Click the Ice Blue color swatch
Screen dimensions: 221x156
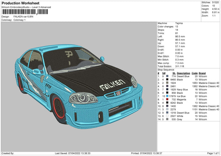[x=168, y=96]
